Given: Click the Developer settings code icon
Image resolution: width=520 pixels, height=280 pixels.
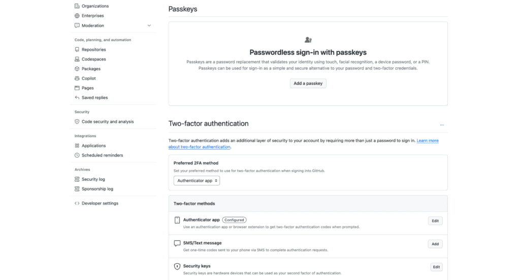Looking at the screenshot, I should coord(77,204).
